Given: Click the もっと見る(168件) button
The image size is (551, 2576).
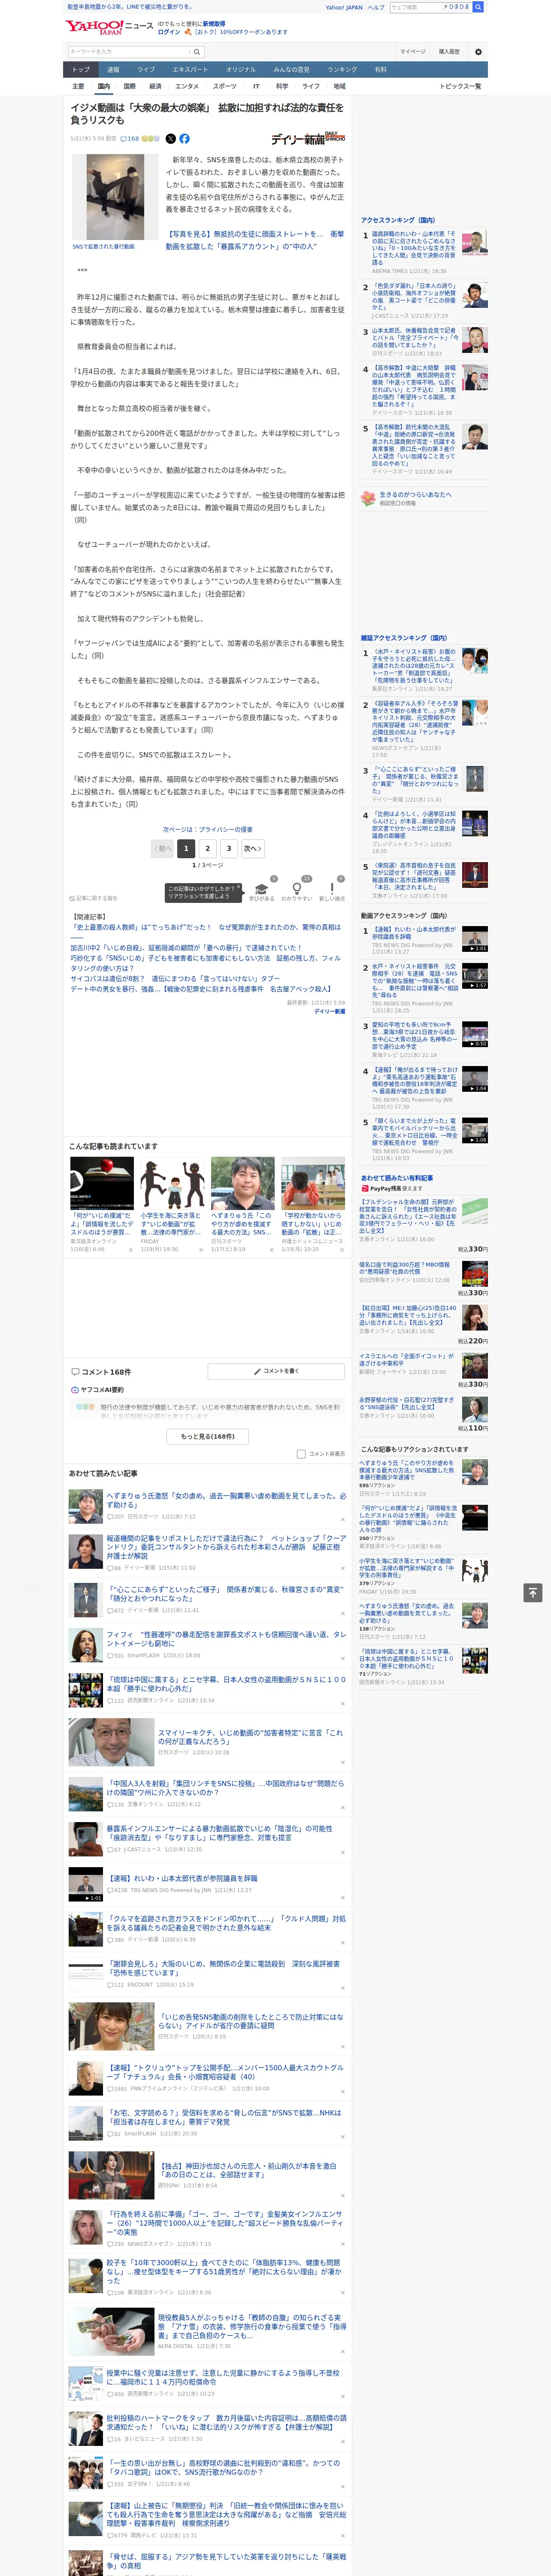Looking at the screenshot, I should (x=208, y=1436).
